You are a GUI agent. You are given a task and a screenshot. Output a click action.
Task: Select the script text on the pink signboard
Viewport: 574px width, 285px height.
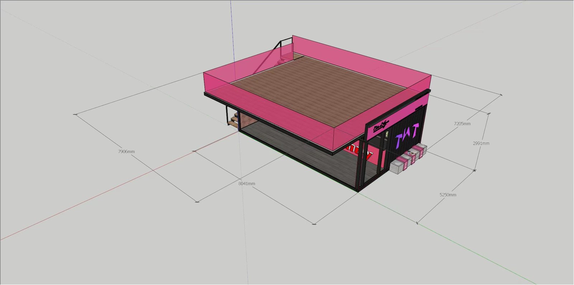[381, 127]
